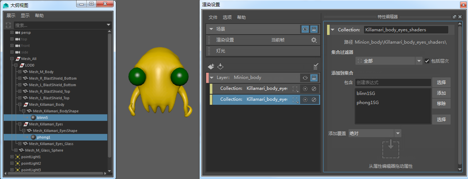Click the Mesh_M_Glass_Sphere mesh icon

pyautogui.click(x=21, y=150)
